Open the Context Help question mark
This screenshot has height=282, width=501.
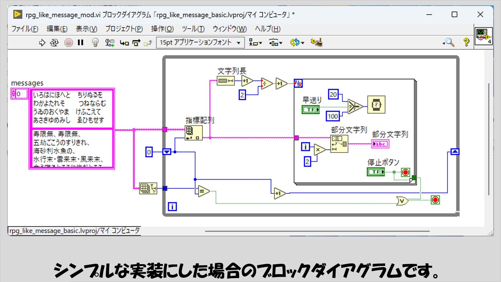[x=466, y=43]
